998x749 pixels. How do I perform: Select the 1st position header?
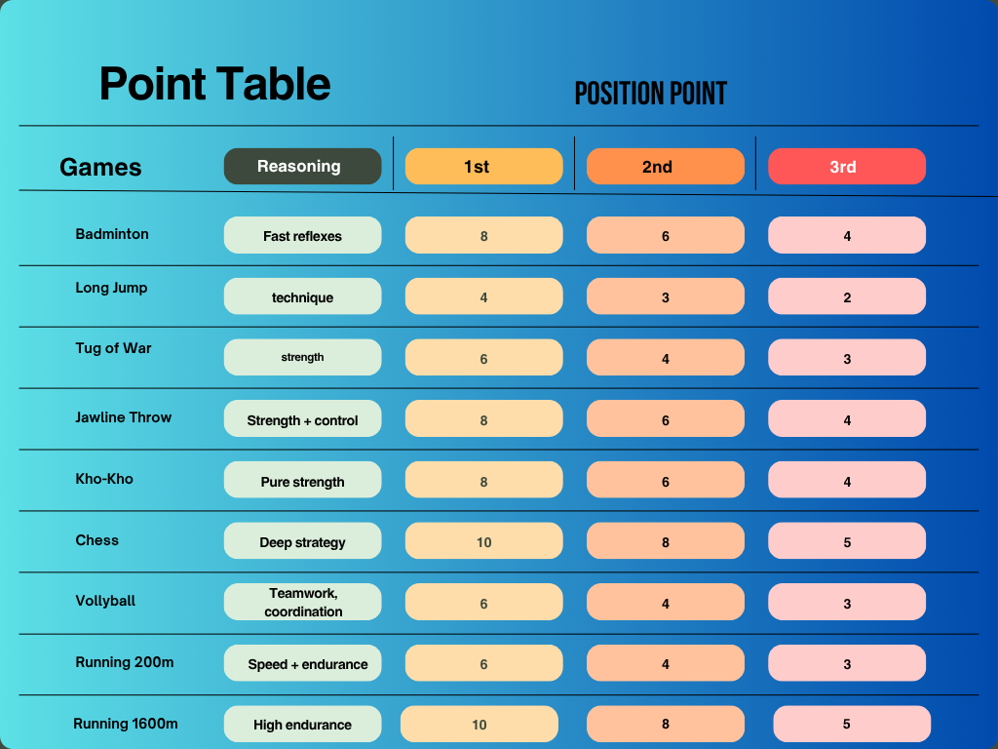[483, 167]
